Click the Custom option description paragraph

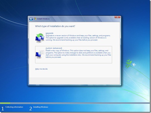[x=78, y=54]
